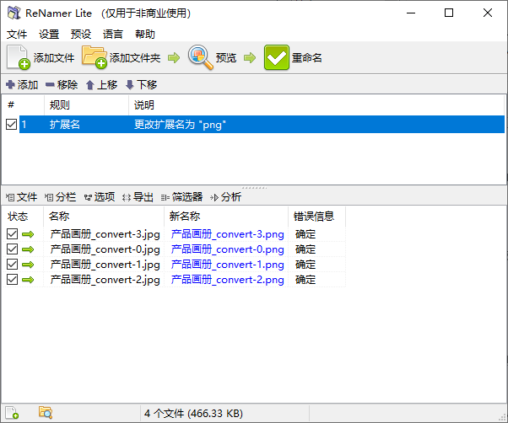Move rule up with 上移
Viewport: 508px width, 423px height.
(101, 85)
